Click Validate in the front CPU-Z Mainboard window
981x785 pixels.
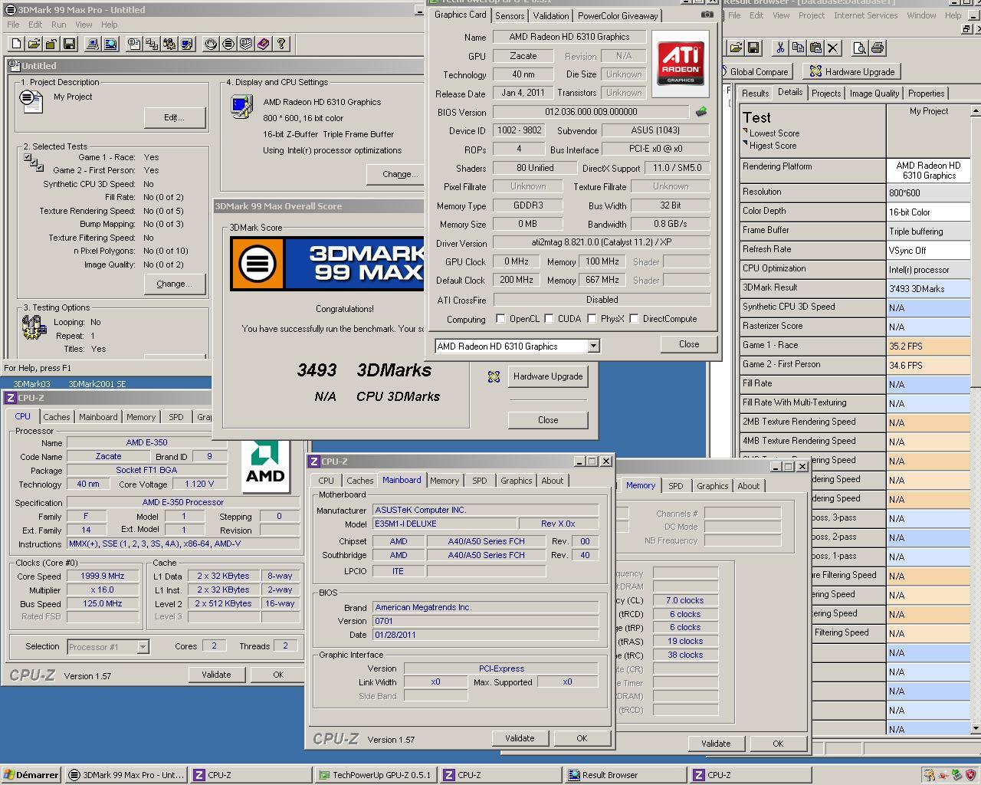tap(520, 738)
